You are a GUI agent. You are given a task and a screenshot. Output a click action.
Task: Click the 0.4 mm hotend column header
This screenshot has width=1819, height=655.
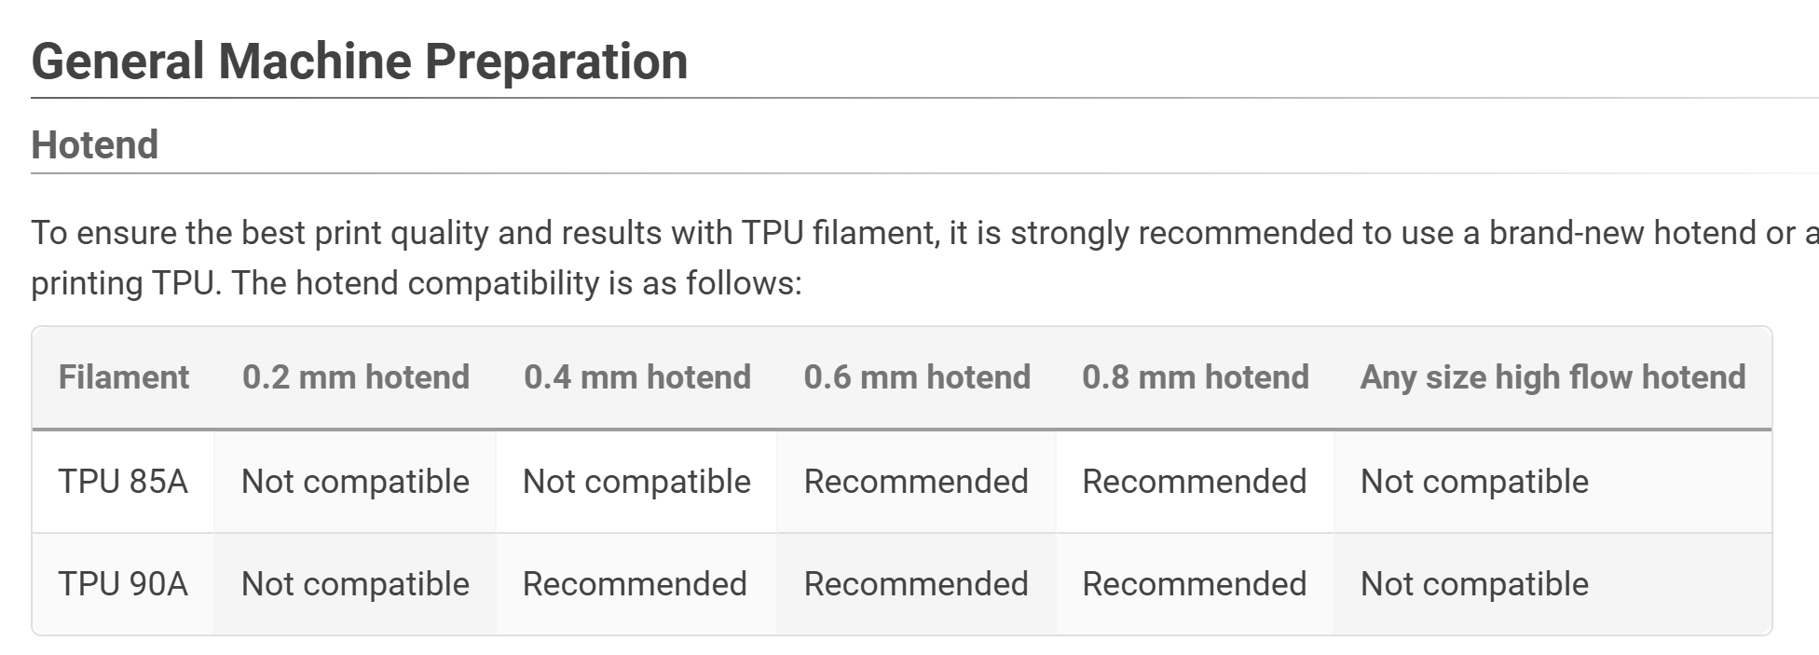(637, 377)
